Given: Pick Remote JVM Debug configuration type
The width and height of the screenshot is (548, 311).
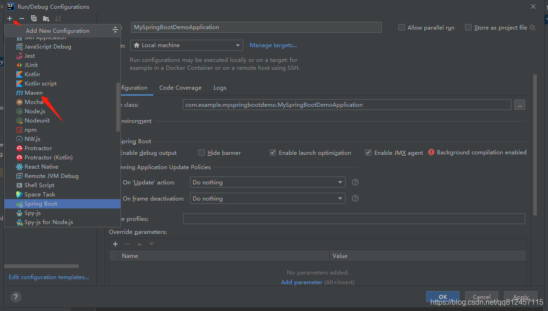Looking at the screenshot, I should (62, 176).
